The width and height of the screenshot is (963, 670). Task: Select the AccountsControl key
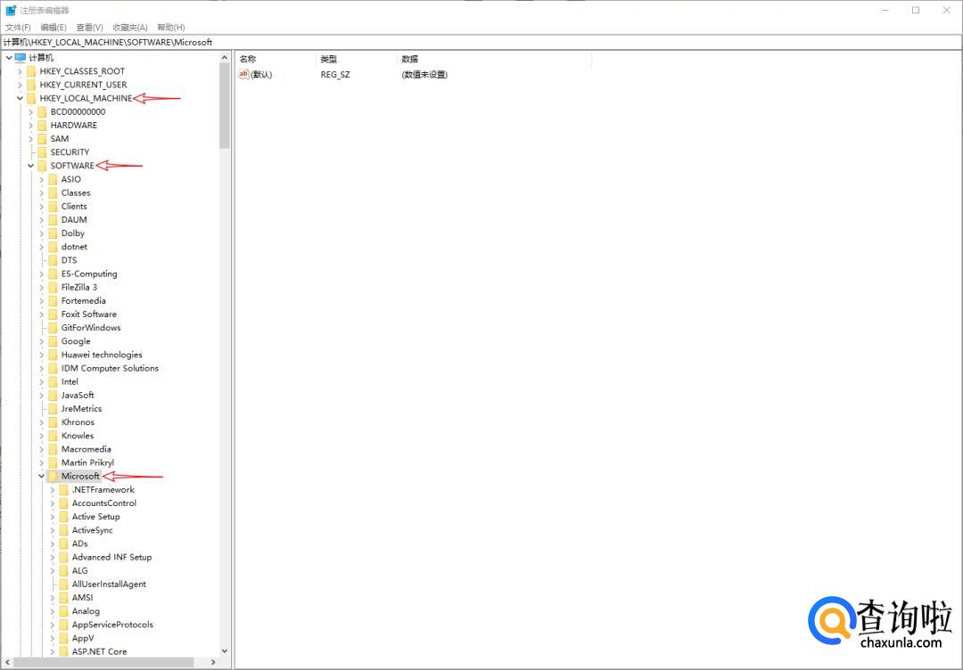[104, 503]
